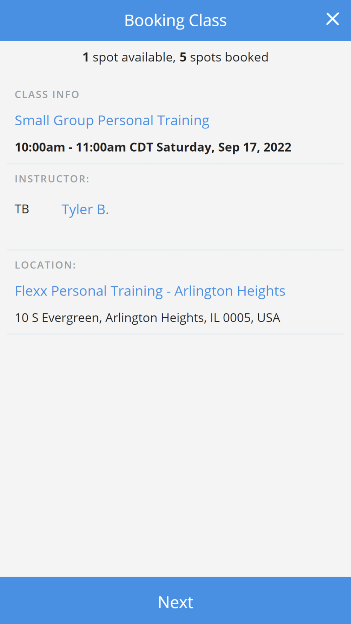Image resolution: width=351 pixels, height=624 pixels.
Task: Tap the CLASS INFO section heading
Action: click(47, 94)
